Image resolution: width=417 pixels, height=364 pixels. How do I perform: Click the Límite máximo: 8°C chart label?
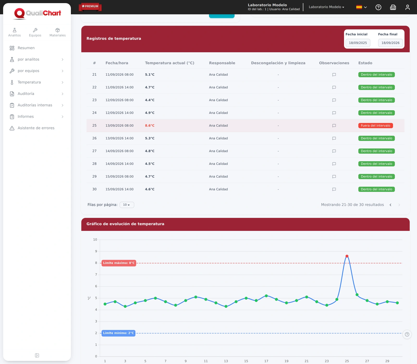[119, 263]
